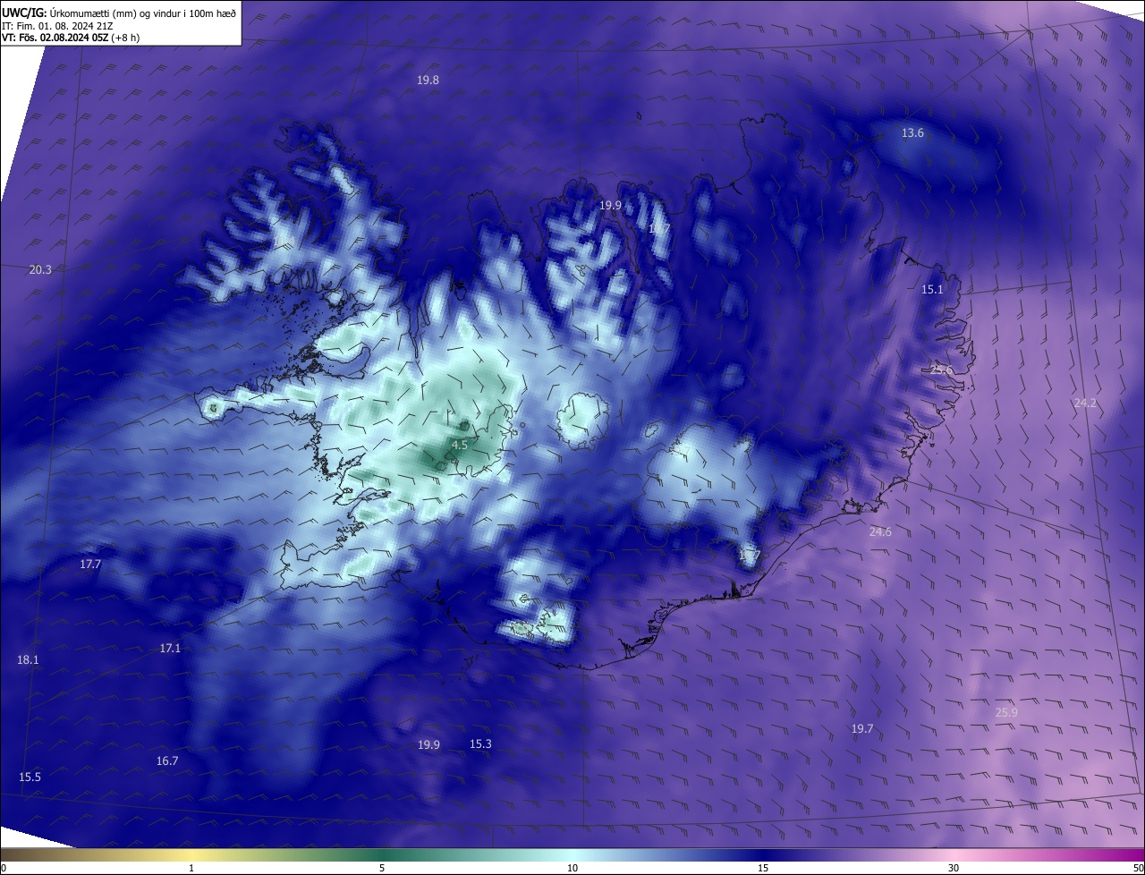Screen dimensions: 1145x875
Task: Click the 25.9 value label
Action: (1006, 712)
